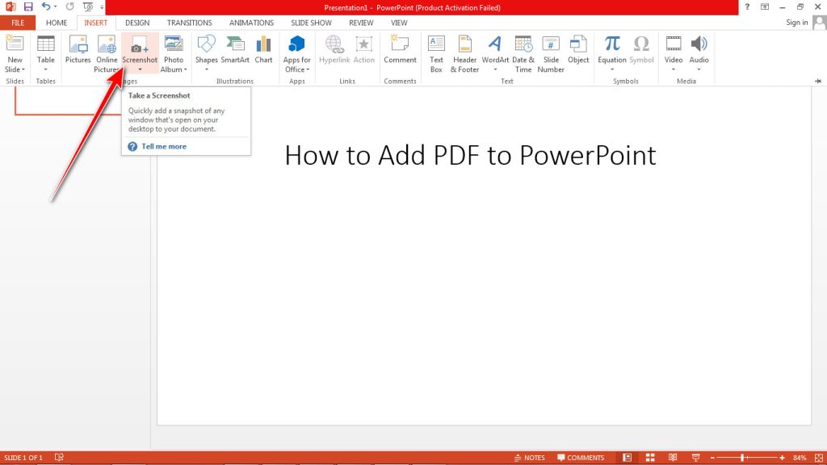The image size is (827, 465).
Task: Insert a Chart into the slide
Action: 263,50
